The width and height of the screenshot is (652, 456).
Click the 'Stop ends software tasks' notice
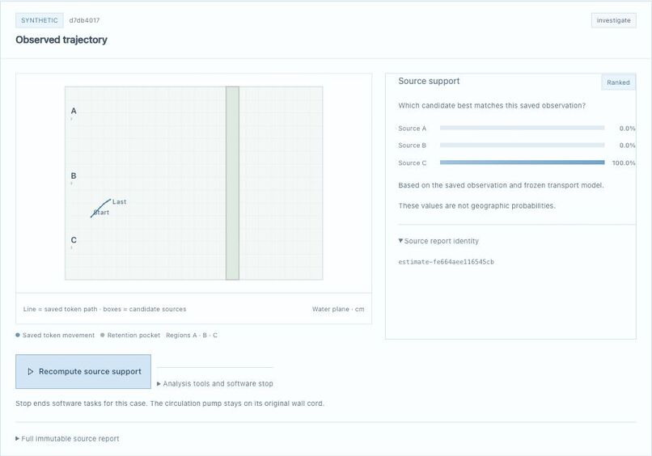point(170,403)
